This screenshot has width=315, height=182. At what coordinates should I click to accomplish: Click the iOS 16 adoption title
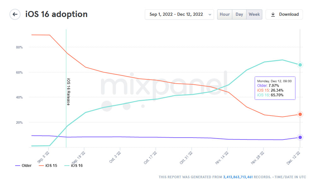pos(56,14)
